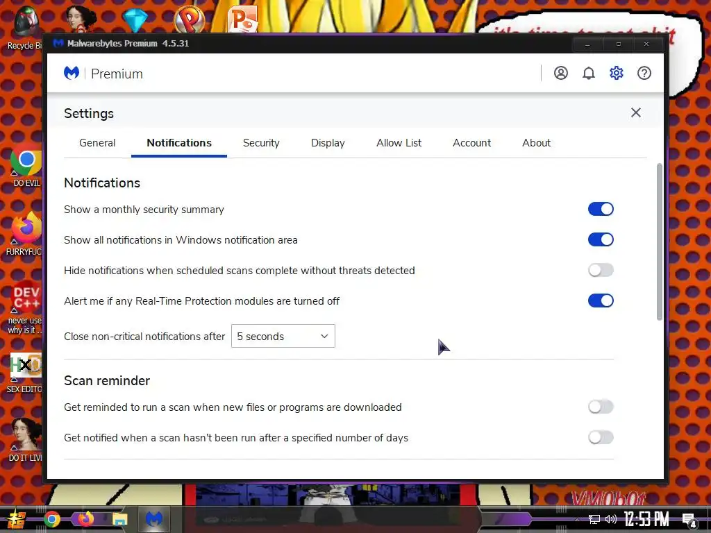The width and height of the screenshot is (711, 533).
Task: Toggle Real-Time Protection alert switch
Action: point(601,301)
